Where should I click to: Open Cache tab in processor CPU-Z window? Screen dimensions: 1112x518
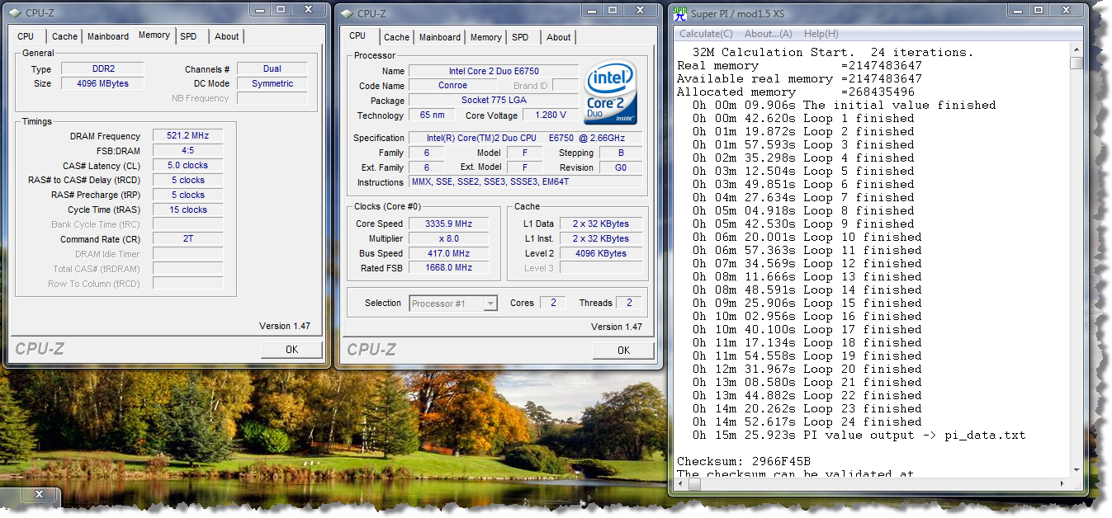point(396,37)
